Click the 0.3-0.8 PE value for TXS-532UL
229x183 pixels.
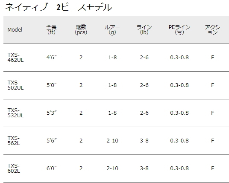tap(179, 113)
